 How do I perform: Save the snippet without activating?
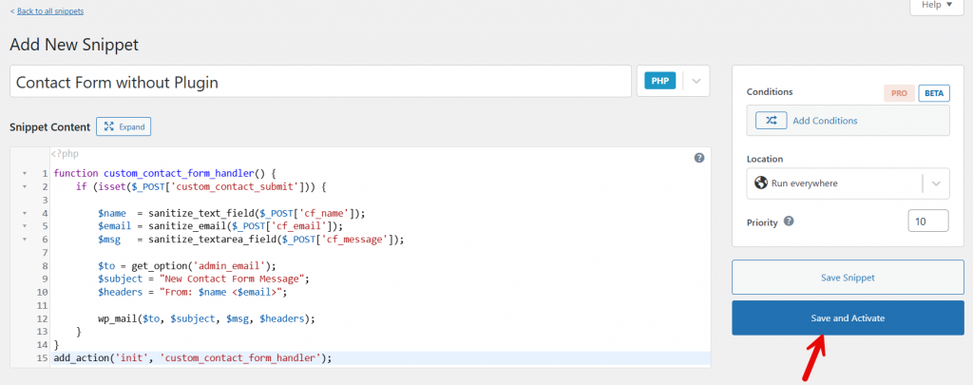click(848, 278)
